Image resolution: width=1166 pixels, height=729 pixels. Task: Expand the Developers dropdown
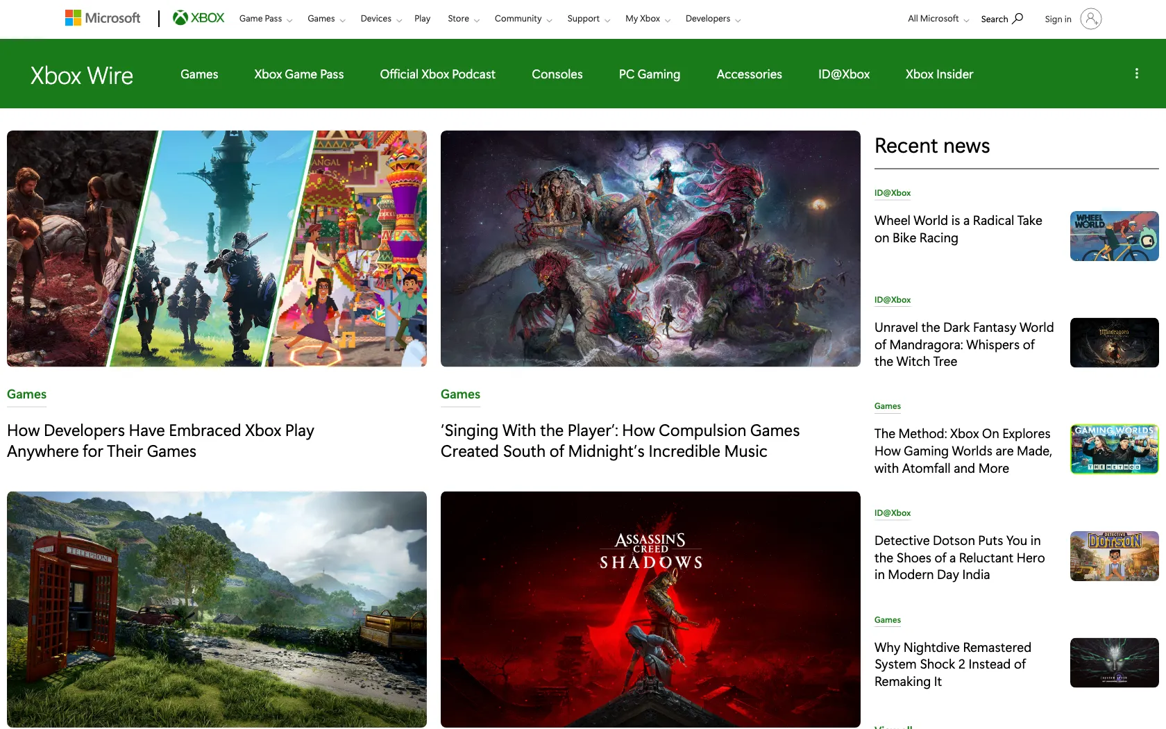click(x=713, y=19)
